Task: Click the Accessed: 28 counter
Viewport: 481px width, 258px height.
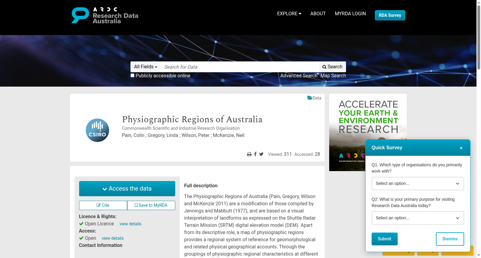Action: 307,154
